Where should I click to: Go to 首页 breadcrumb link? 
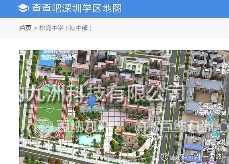click(25, 28)
